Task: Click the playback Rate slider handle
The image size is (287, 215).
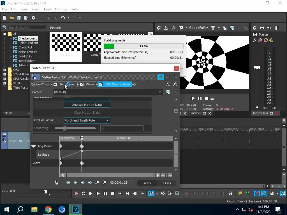Action: pyautogui.click(x=45, y=192)
